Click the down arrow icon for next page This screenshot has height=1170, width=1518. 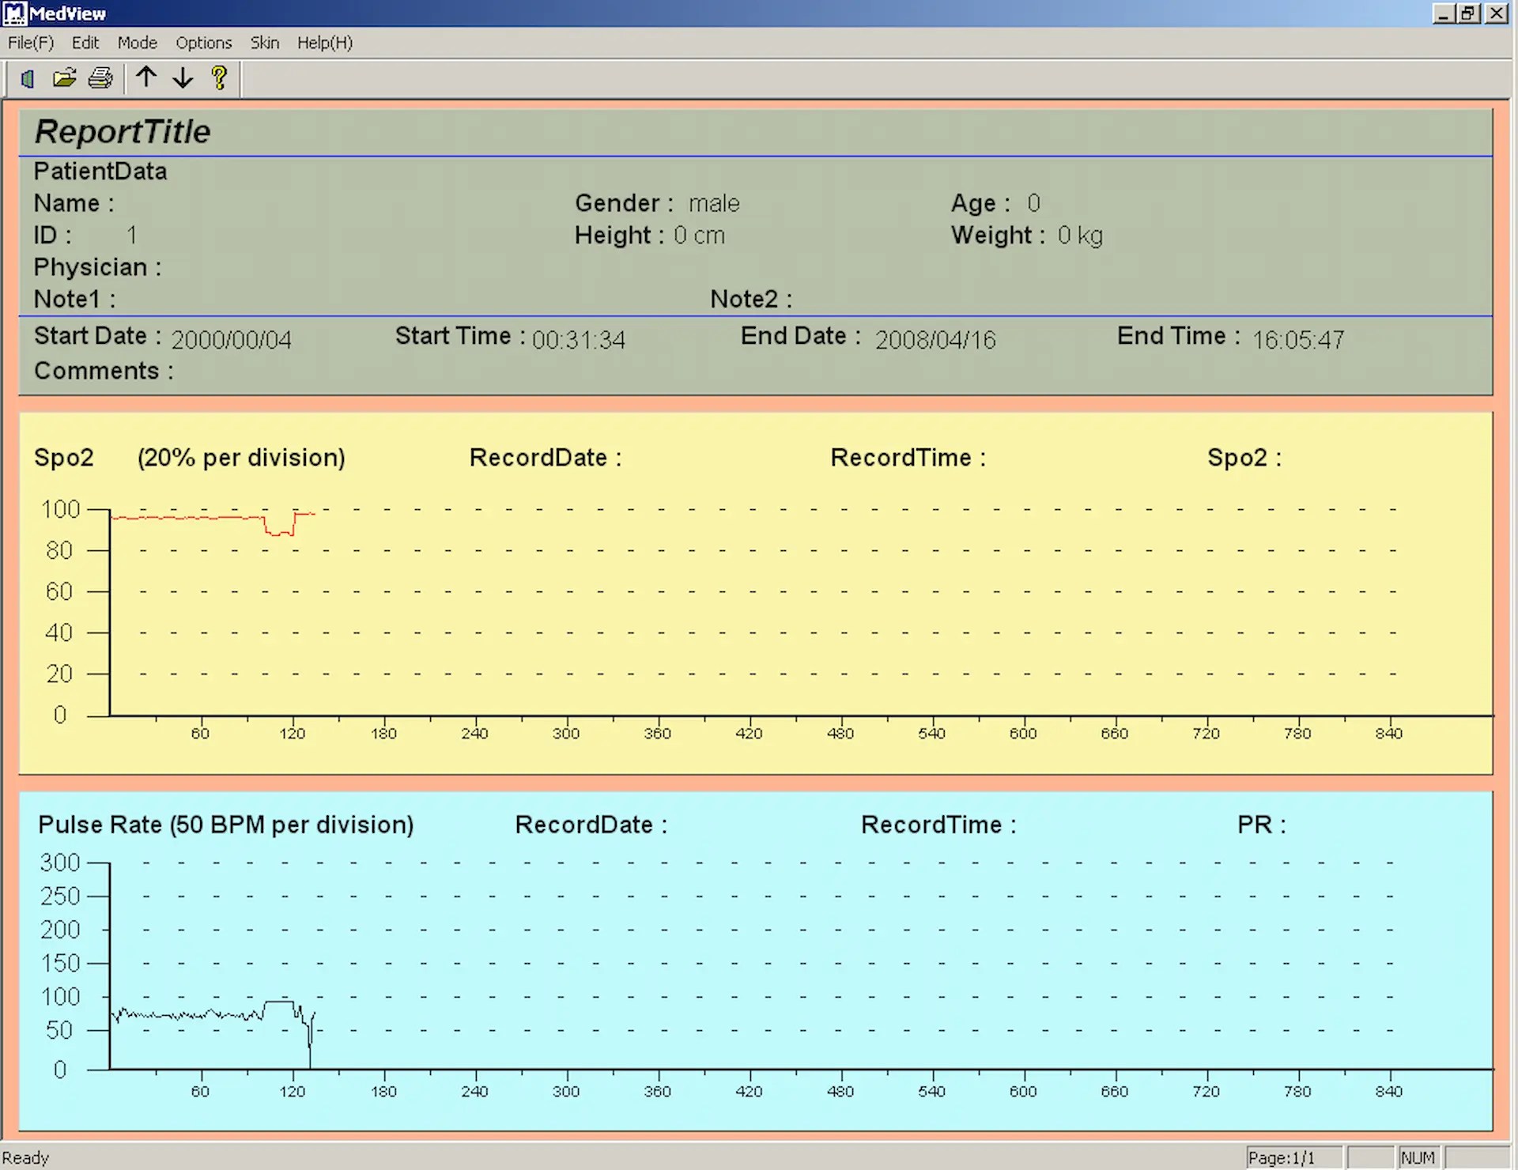pos(183,77)
